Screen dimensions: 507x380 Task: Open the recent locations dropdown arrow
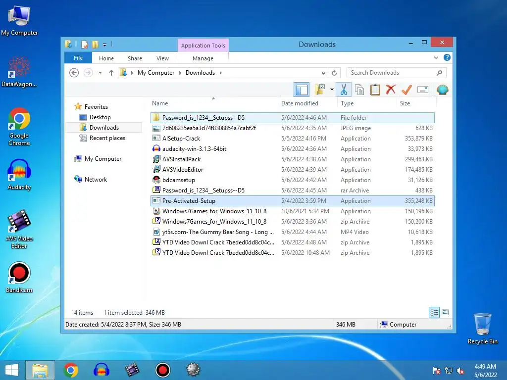click(100, 73)
